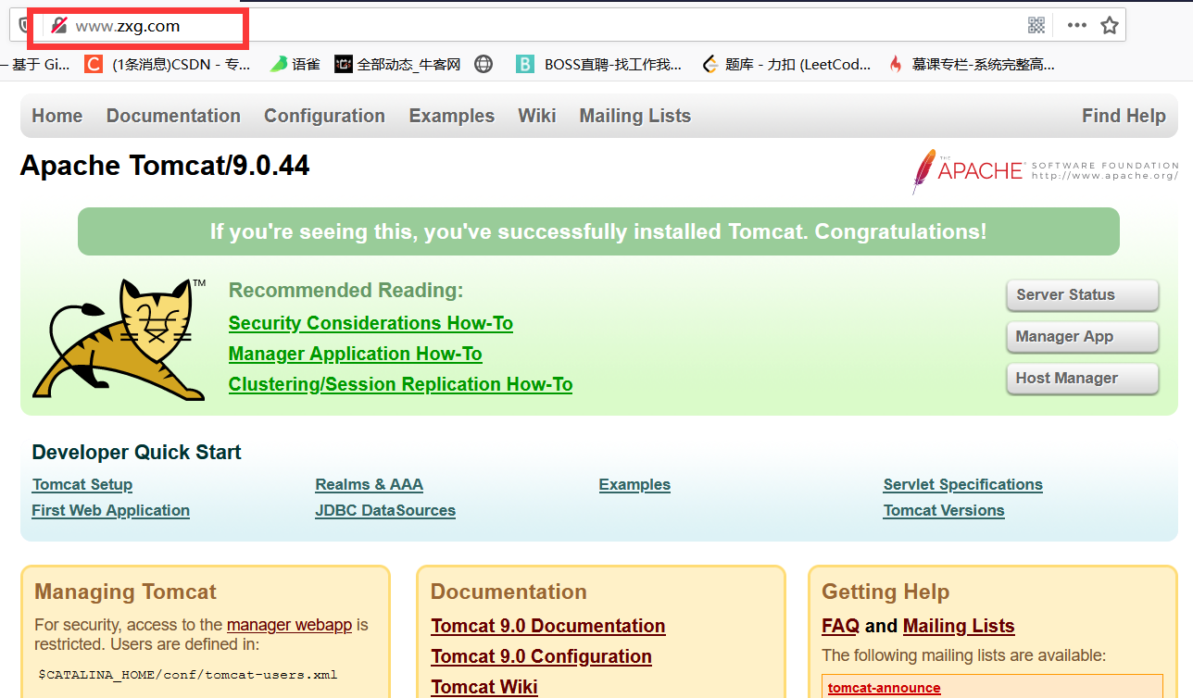Screen dimensions: 1193x698
Task: Click the Apache Software Foundation logo
Action: [1045, 170]
